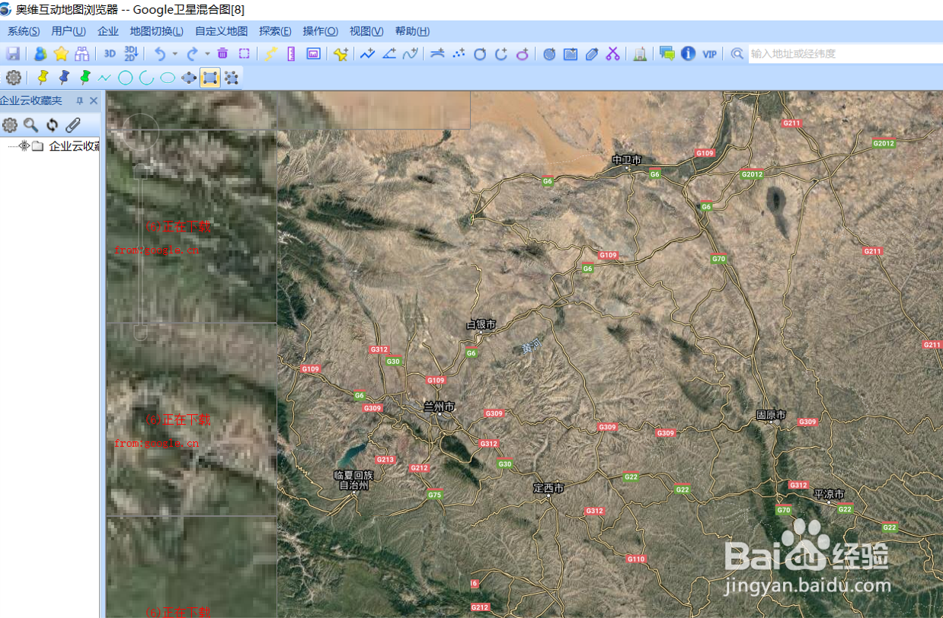943x618 pixels.
Task: Select the blue pushpin tool
Action: 64,78
